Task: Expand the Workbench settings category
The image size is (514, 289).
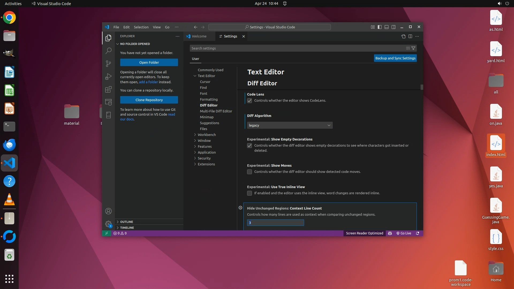Action: [x=206, y=135]
